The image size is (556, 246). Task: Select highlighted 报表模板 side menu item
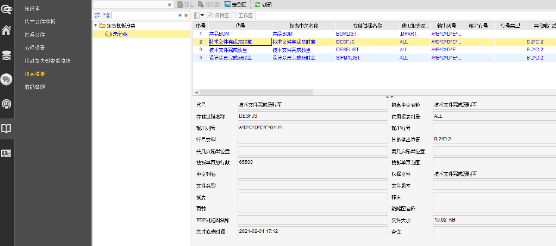35,74
